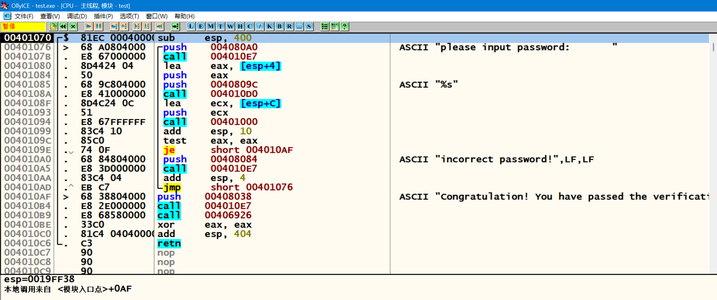Click the Execute till return icon

pos(160,27)
